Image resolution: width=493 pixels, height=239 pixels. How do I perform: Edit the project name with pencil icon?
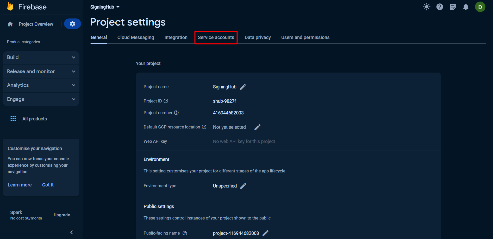tap(243, 87)
